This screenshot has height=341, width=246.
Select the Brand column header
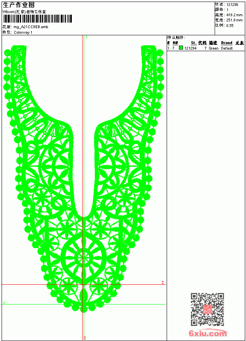(x=227, y=43)
